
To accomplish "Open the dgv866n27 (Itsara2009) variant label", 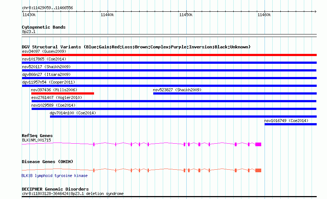I will click(x=46, y=74).
